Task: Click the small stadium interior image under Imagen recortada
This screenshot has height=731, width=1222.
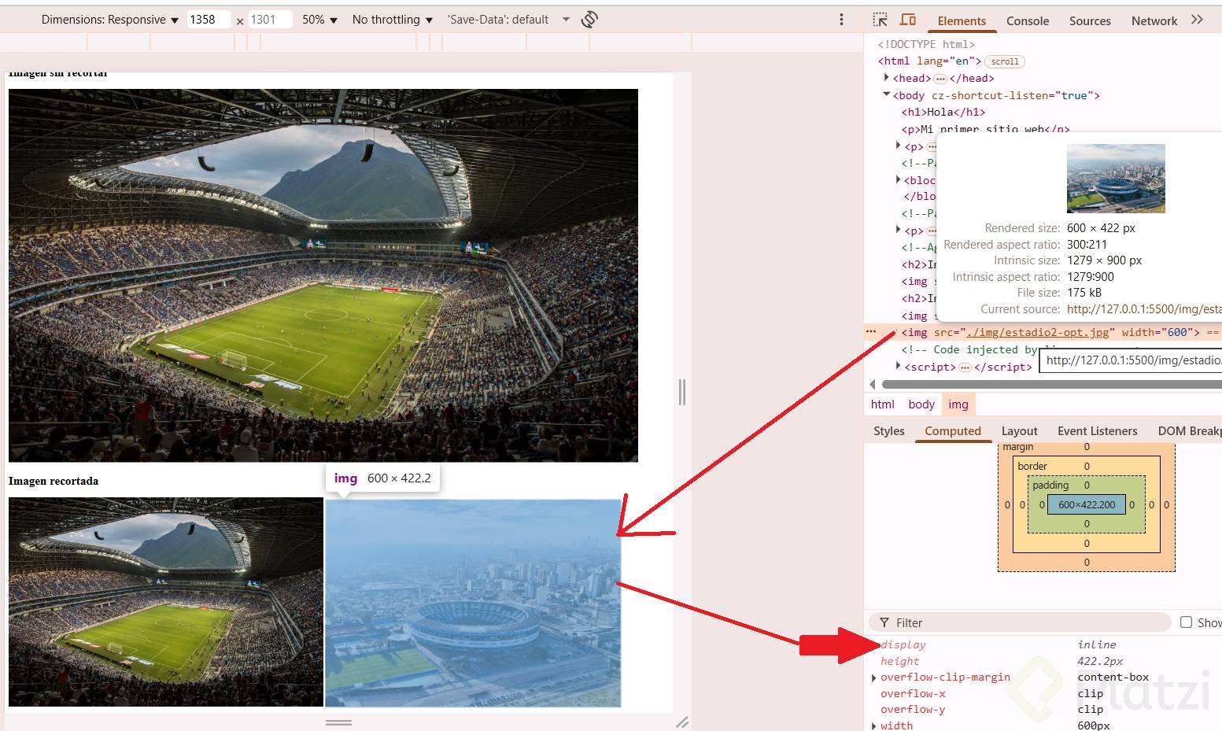Action: coord(166,602)
